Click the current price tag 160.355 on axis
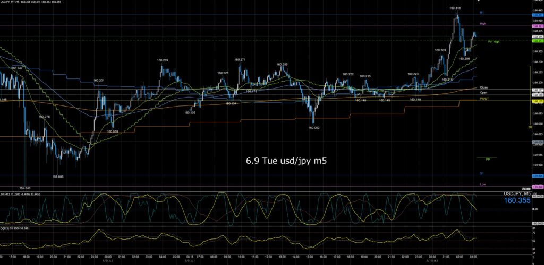The height and width of the screenshot is (265, 544). tap(538, 37)
